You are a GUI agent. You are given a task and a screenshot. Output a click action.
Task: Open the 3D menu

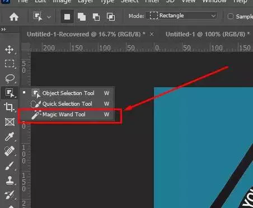click(170, 1)
